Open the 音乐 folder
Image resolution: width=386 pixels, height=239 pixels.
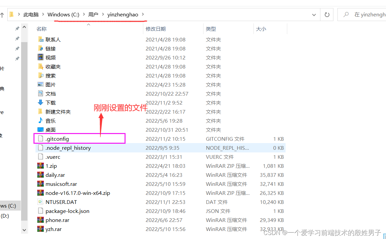(50, 120)
